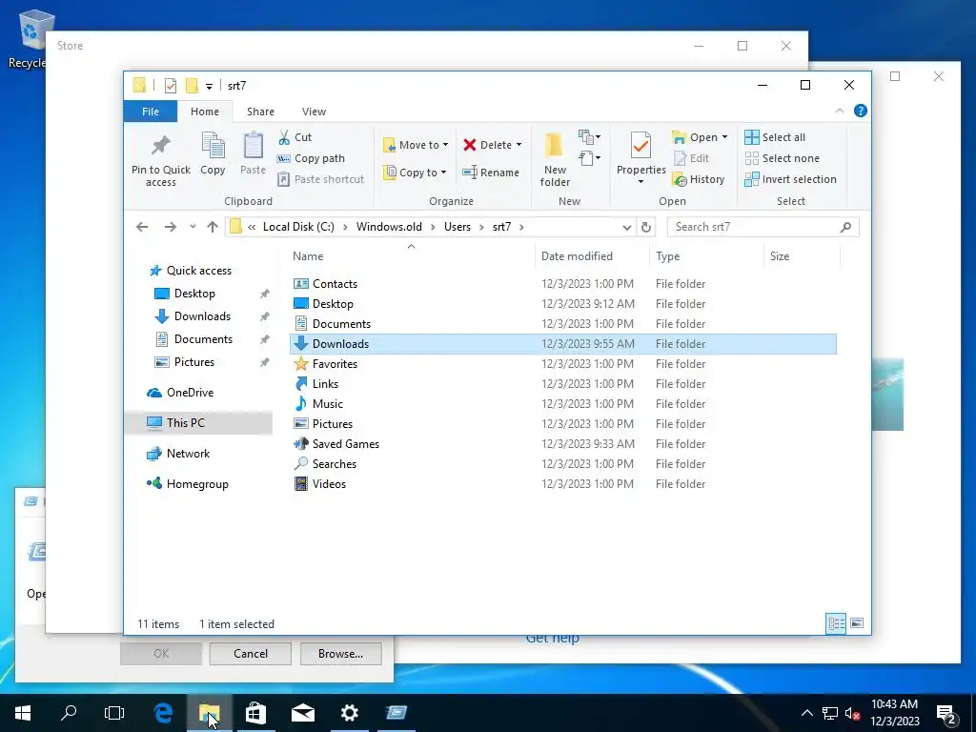Click the Cut scissors icon

284,137
